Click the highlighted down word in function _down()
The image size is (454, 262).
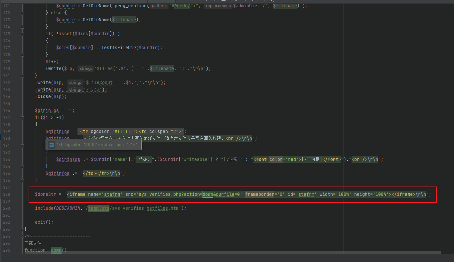[56, 250]
